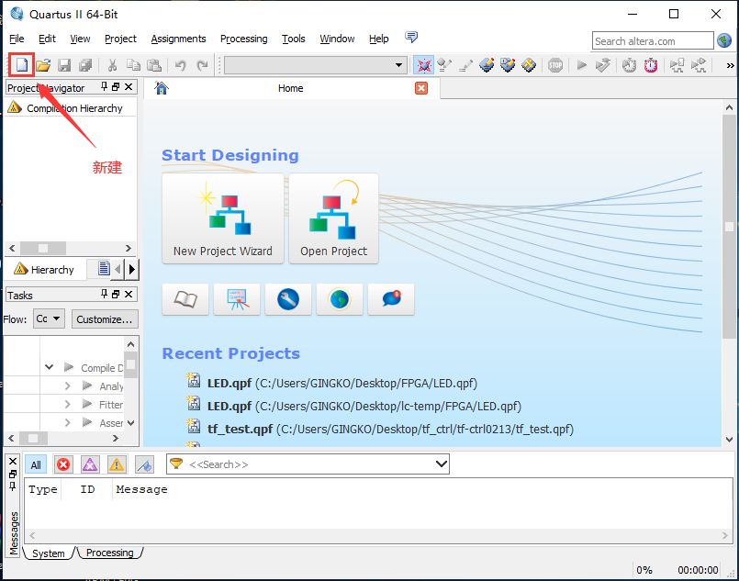Click the Open file folder icon
This screenshot has width=739, height=581.
43,64
